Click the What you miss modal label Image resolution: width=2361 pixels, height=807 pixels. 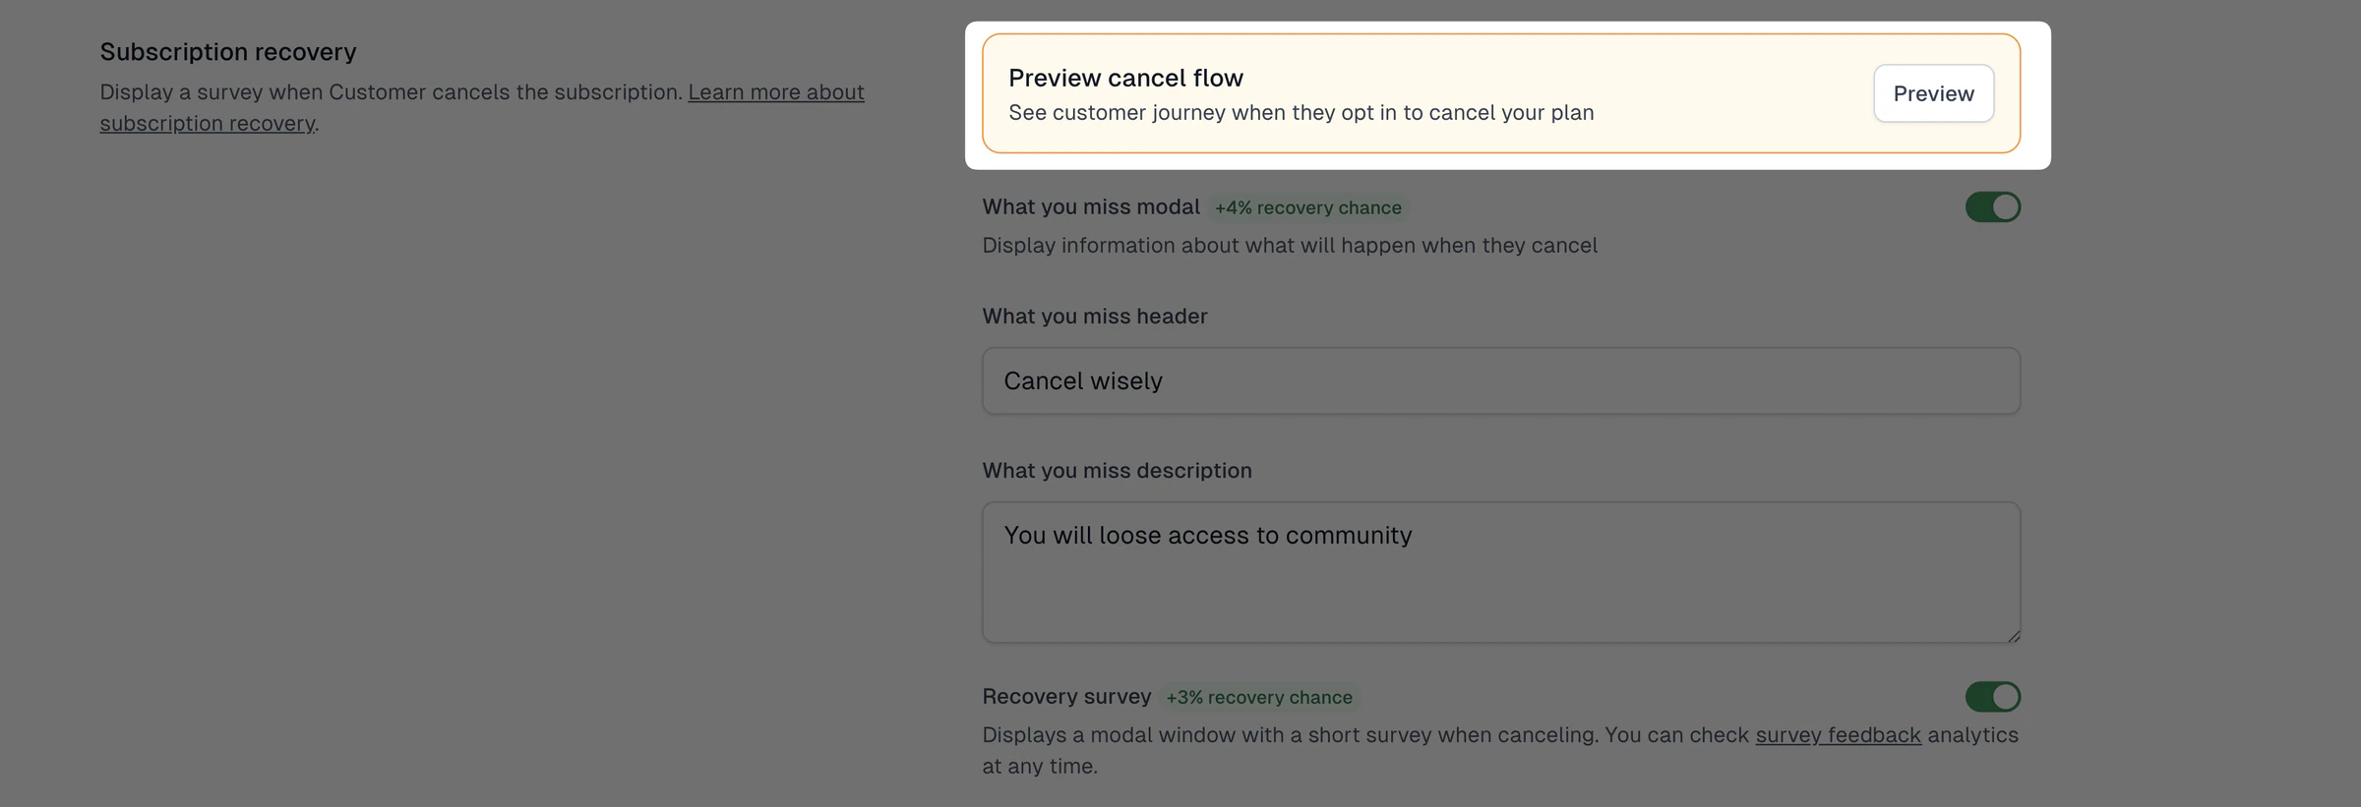pos(1091,207)
